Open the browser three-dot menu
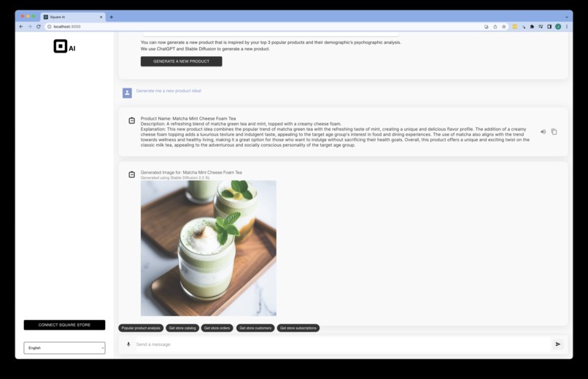Image resolution: width=588 pixels, height=379 pixels. (x=567, y=26)
